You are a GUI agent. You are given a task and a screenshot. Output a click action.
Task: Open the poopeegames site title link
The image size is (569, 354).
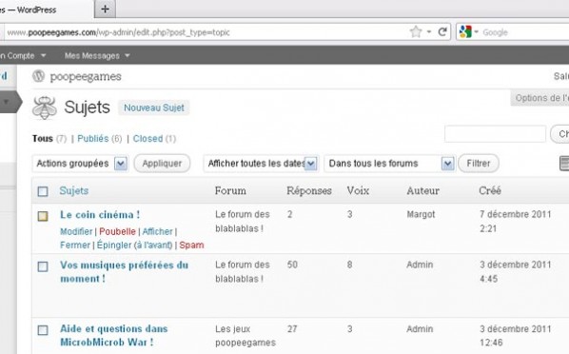86,77
